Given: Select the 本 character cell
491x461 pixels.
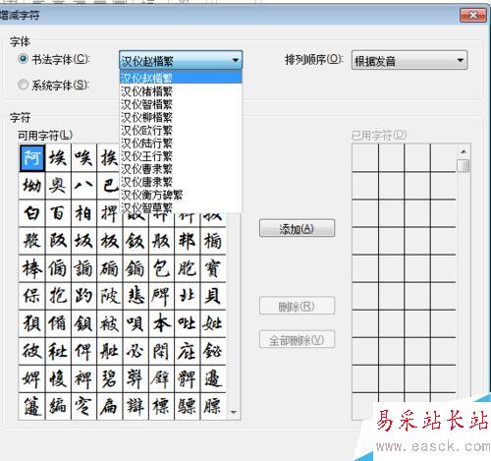Looking at the screenshot, I should 161,323.
